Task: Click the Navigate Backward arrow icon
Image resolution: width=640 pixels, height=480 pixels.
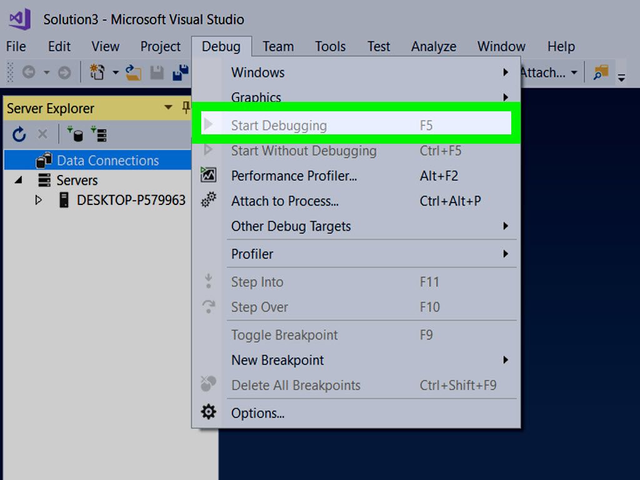Action: 29,72
